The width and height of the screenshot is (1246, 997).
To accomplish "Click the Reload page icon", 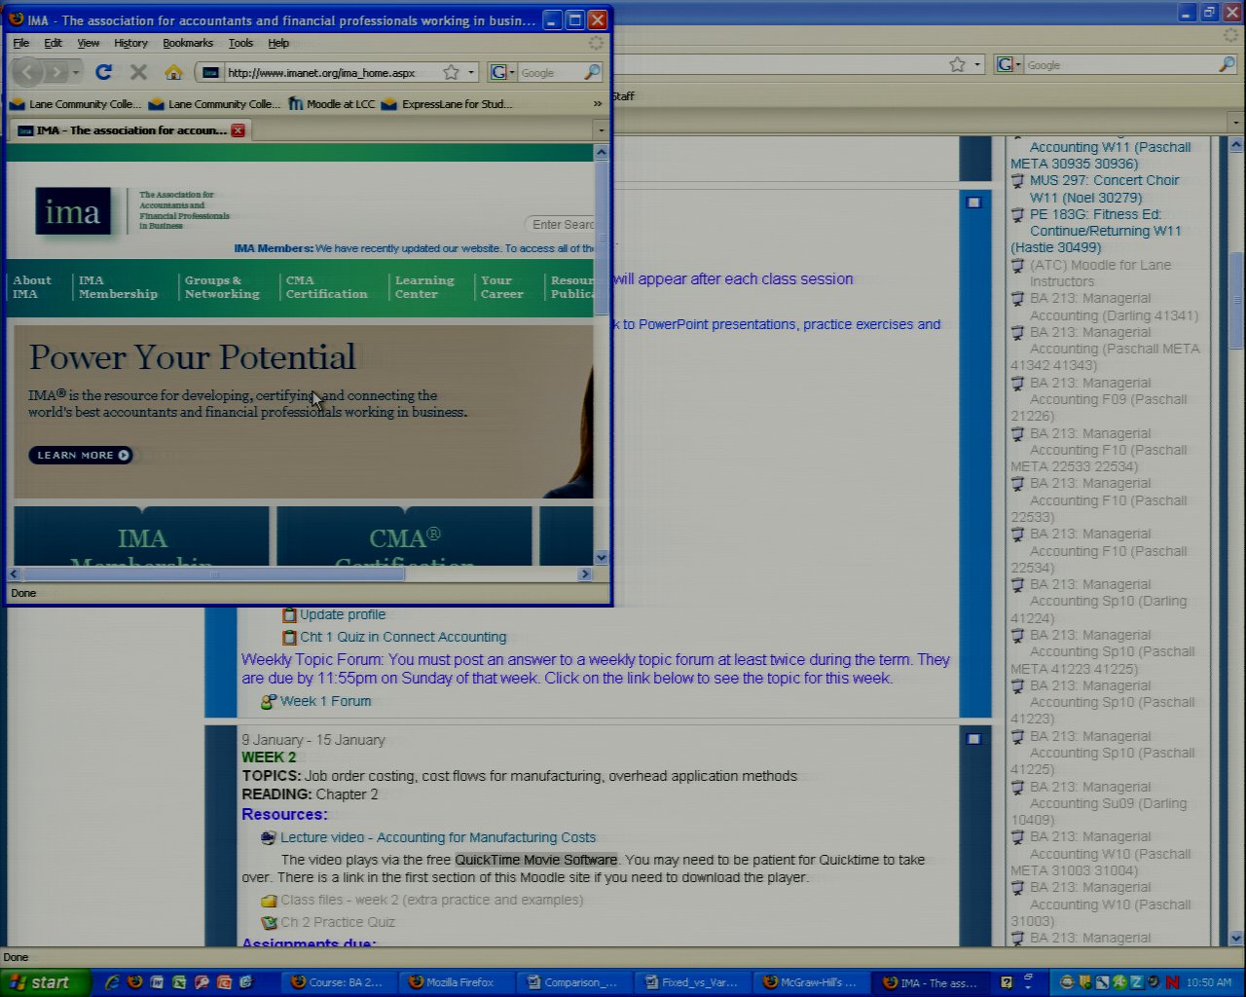I will coord(103,72).
